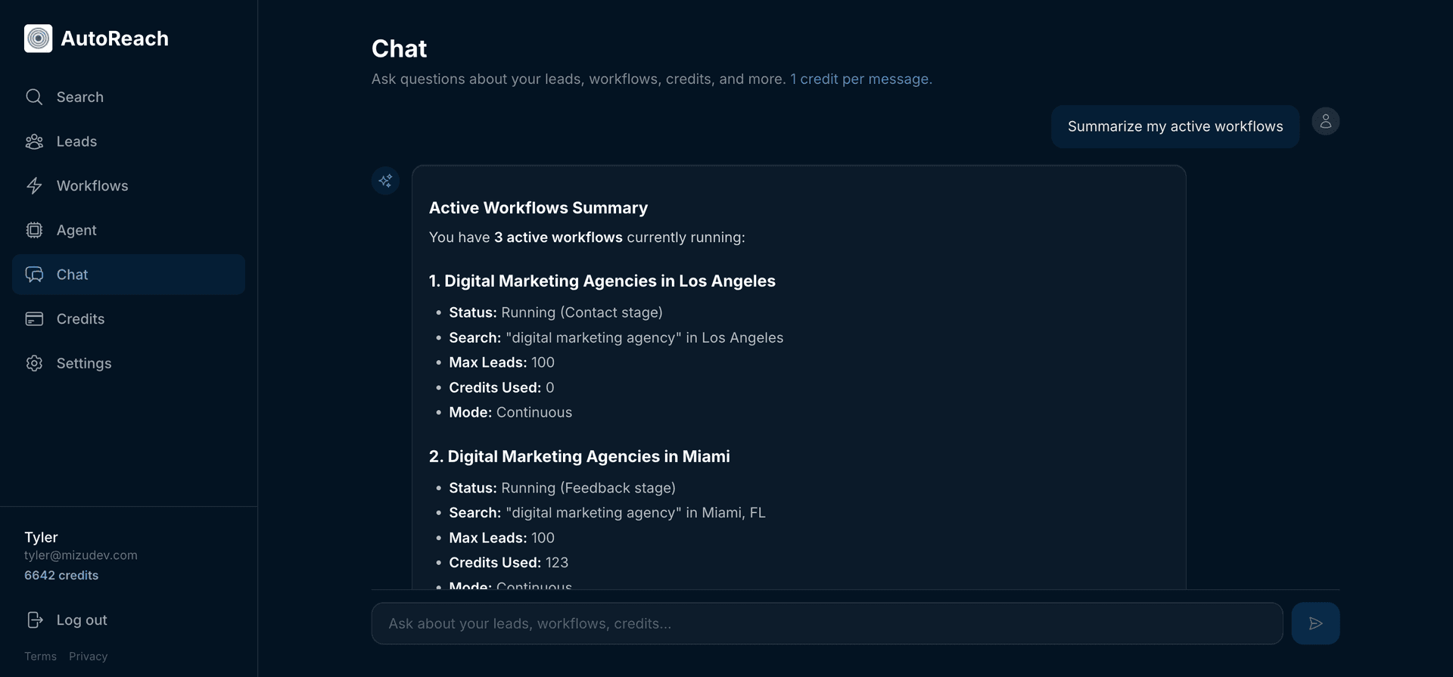
Task: Select the Search icon in the sidebar
Action: coord(34,97)
